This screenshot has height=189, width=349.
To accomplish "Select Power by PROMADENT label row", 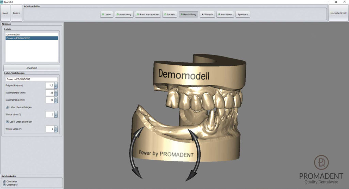I will coord(32,38).
